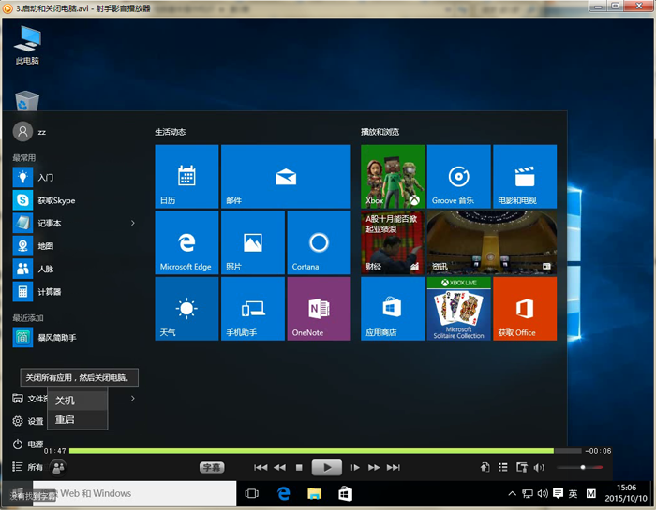
Task: Open the 地图 maps app
Action: [74, 246]
